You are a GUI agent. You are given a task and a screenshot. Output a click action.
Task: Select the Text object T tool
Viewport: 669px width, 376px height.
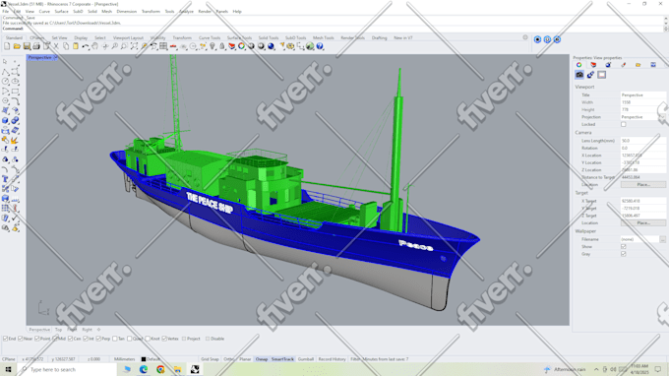pyautogui.click(x=5, y=179)
